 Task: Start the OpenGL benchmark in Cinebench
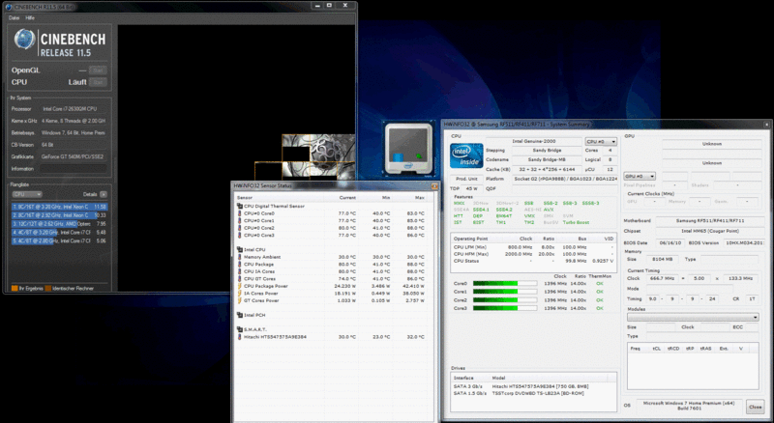[98, 70]
